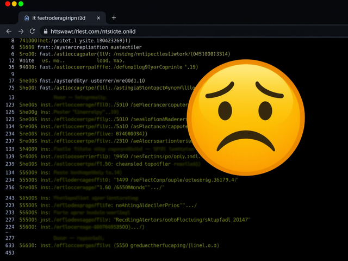
Task: Close the 'It feetroderagiripn i3d' tab
Action: click(x=98, y=18)
